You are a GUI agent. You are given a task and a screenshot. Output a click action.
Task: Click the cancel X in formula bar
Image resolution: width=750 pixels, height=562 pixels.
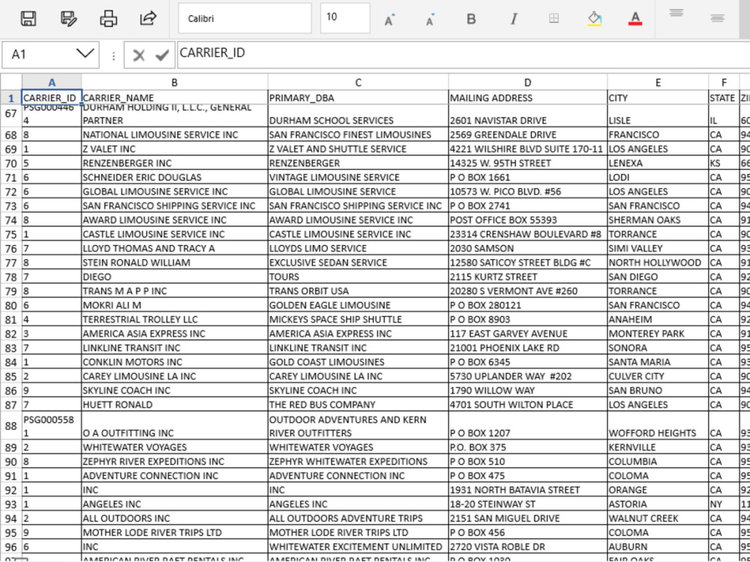(x=139, y=55)
